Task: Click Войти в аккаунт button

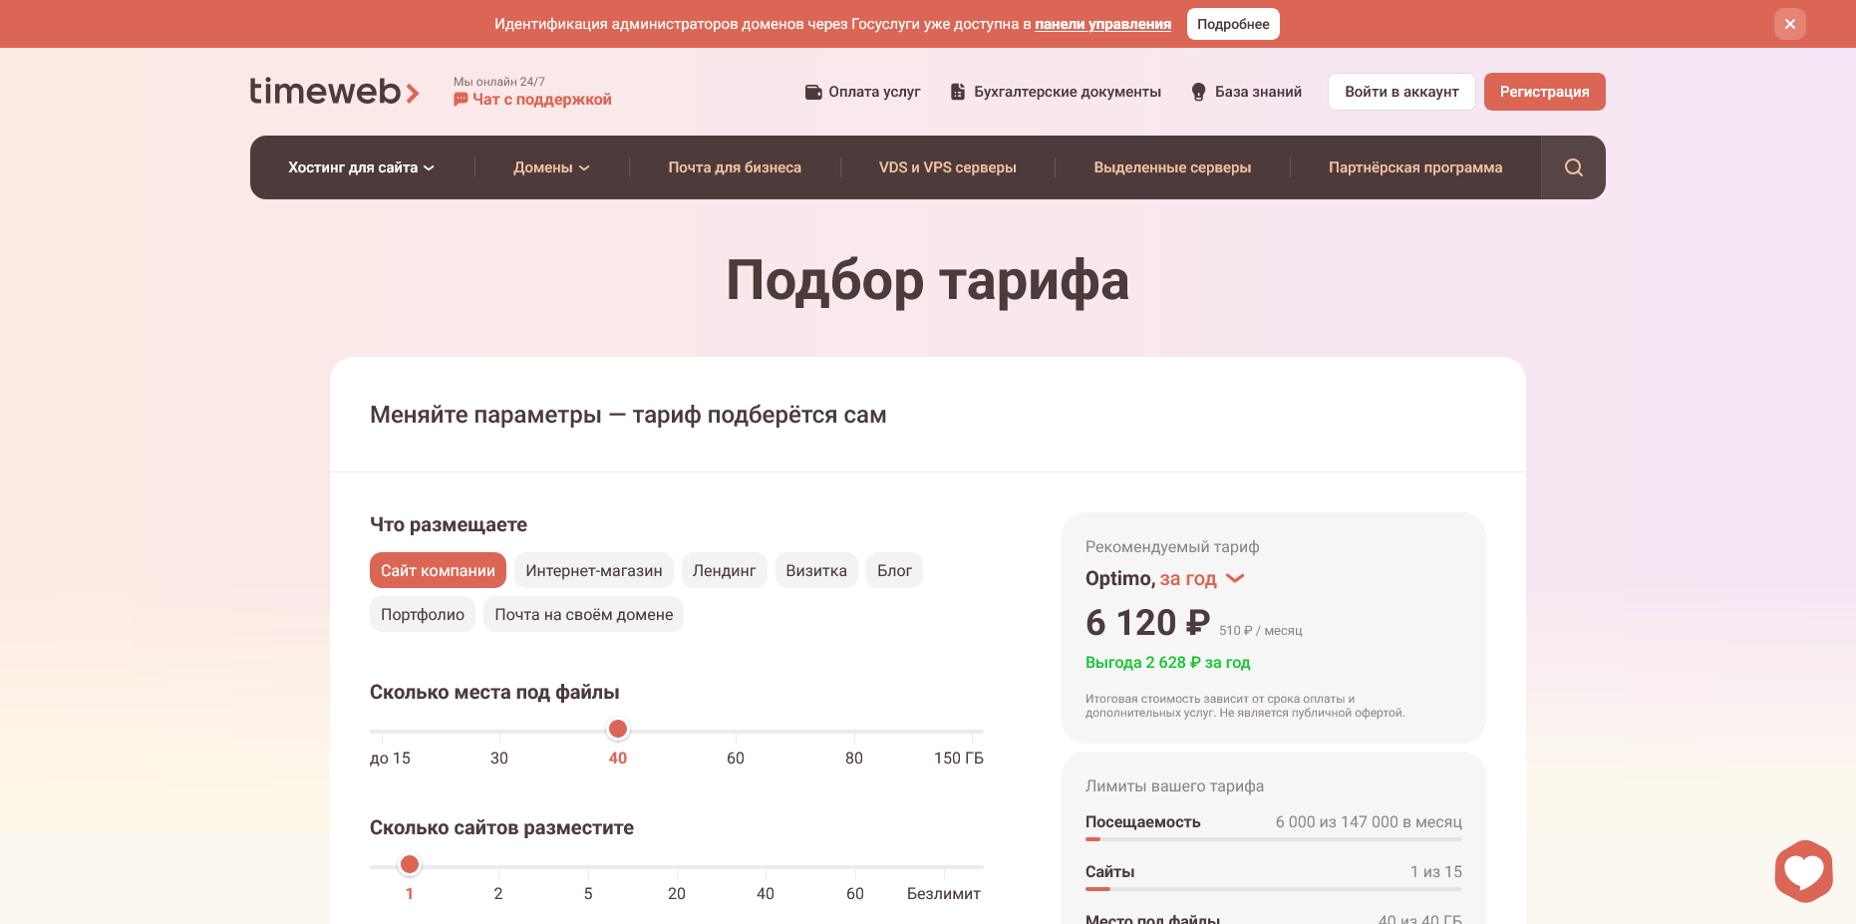Action: tap(1401, 92)
